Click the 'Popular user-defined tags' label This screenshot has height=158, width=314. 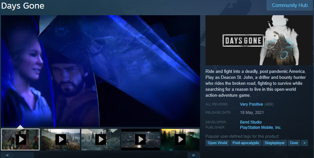click(242, 136)
